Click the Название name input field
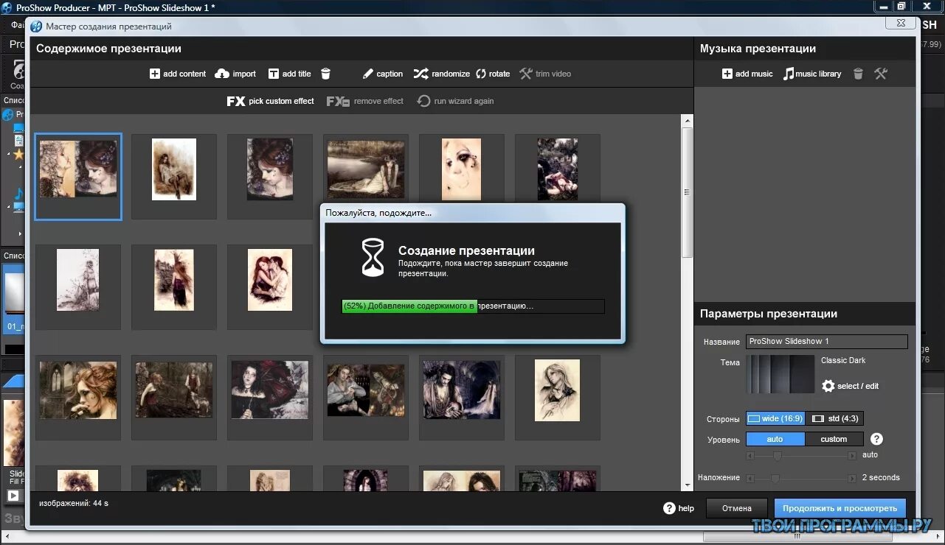 click(826, 342)
